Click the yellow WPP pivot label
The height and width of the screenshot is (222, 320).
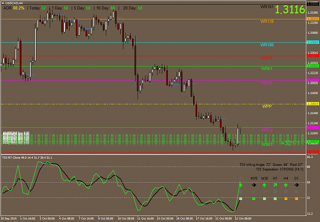click(267, 106)
